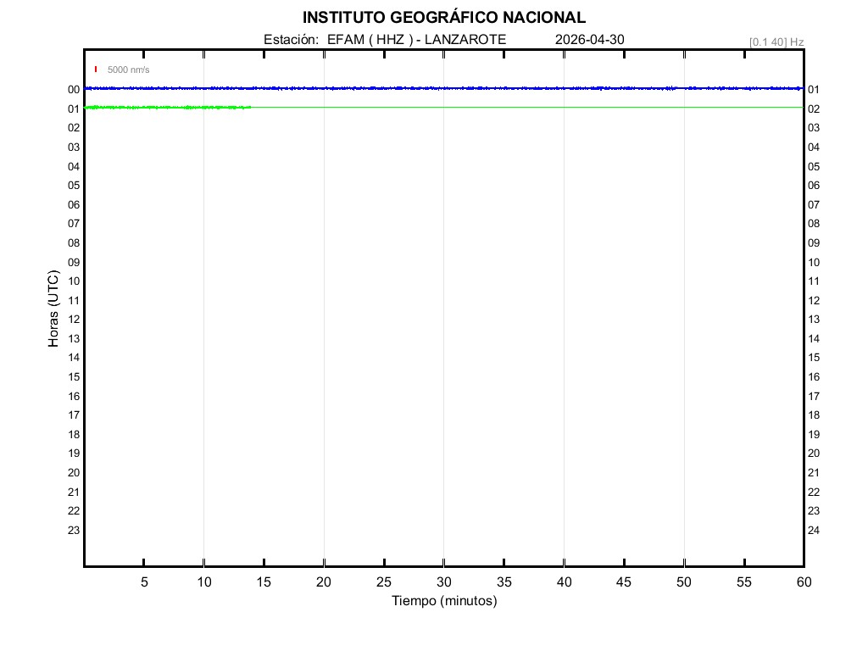Click the red amplitude scale bar marker
The height and width of the screenshot is (651, 868).
(96, 70)
